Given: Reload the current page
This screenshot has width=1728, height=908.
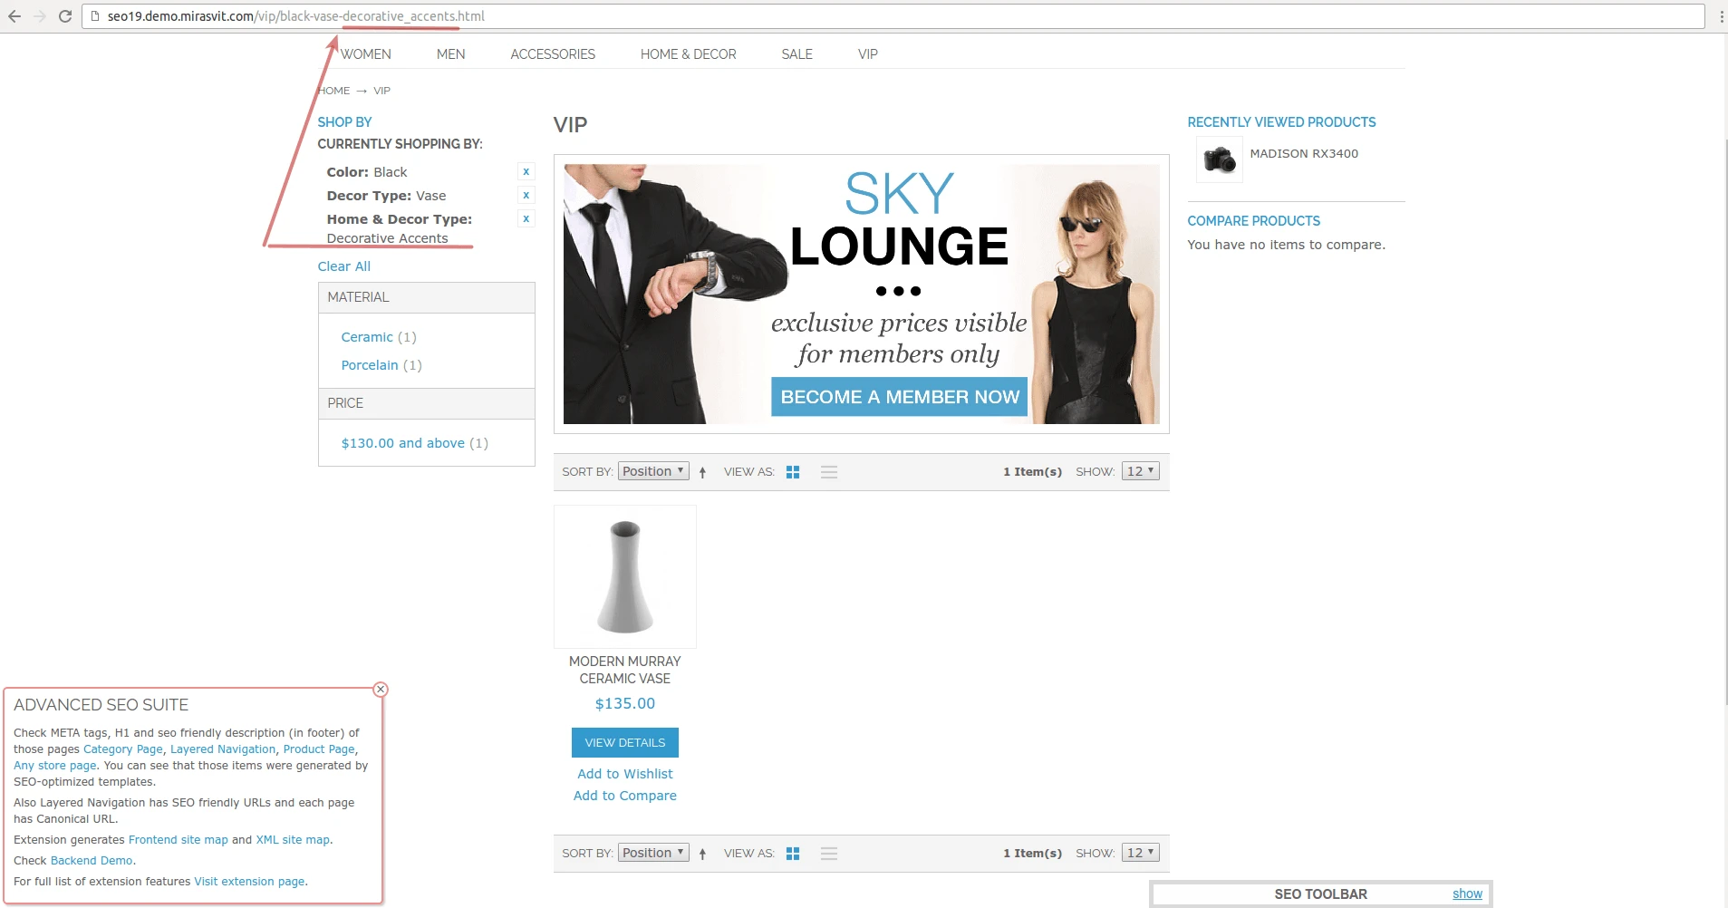Looking at the screenshot, I should click(x=65, y=15).
